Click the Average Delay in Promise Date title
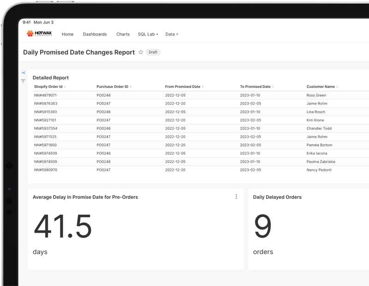Image resolution: width=369 pixels, height=286 pixels. pos(85,197)
